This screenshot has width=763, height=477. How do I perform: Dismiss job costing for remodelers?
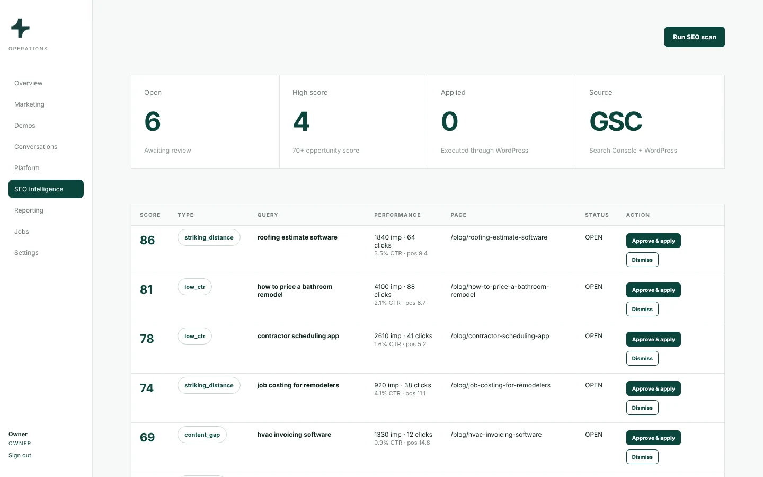pyautogui.click(x=642, y=408)
